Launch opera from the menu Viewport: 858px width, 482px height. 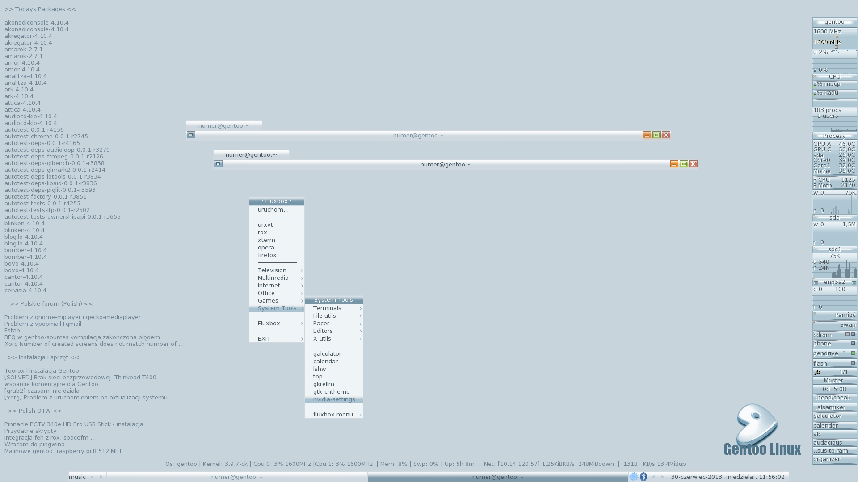pyautogui.click(x=277, y=247)
